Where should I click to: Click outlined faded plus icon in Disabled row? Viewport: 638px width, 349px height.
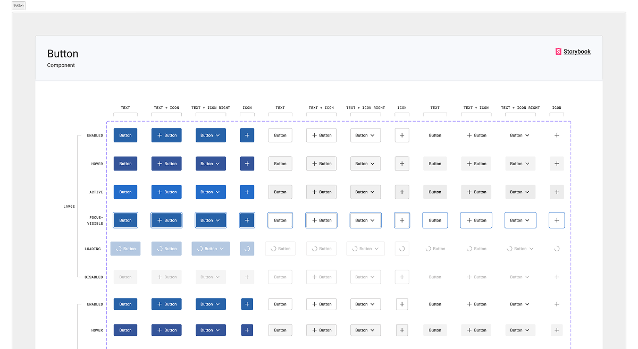(402, 277)
